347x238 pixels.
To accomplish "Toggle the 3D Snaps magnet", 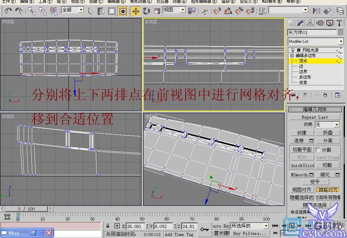I will (x=217, y=11).
